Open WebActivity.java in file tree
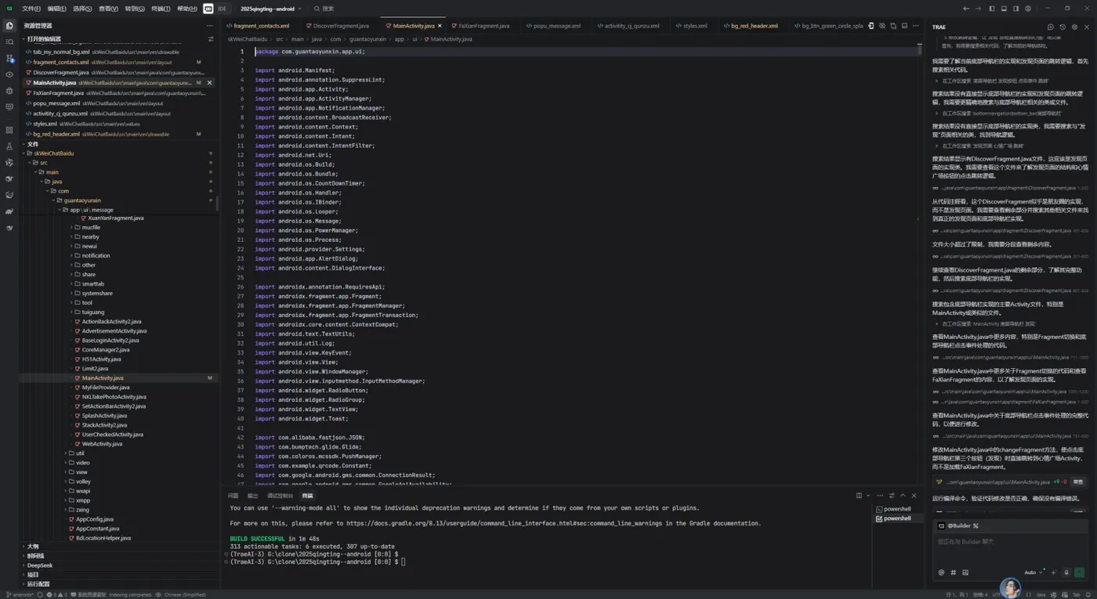Image resolution: width=1097 pixels, height=599 pixels. tap(102, 444)
